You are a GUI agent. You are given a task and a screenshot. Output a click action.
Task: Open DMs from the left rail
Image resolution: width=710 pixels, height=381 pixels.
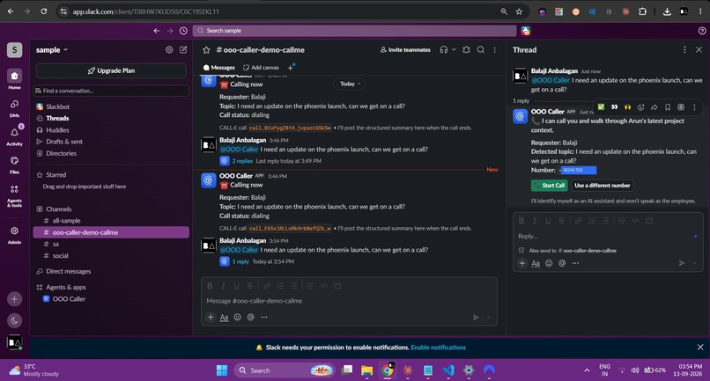[x=14, y=107]
